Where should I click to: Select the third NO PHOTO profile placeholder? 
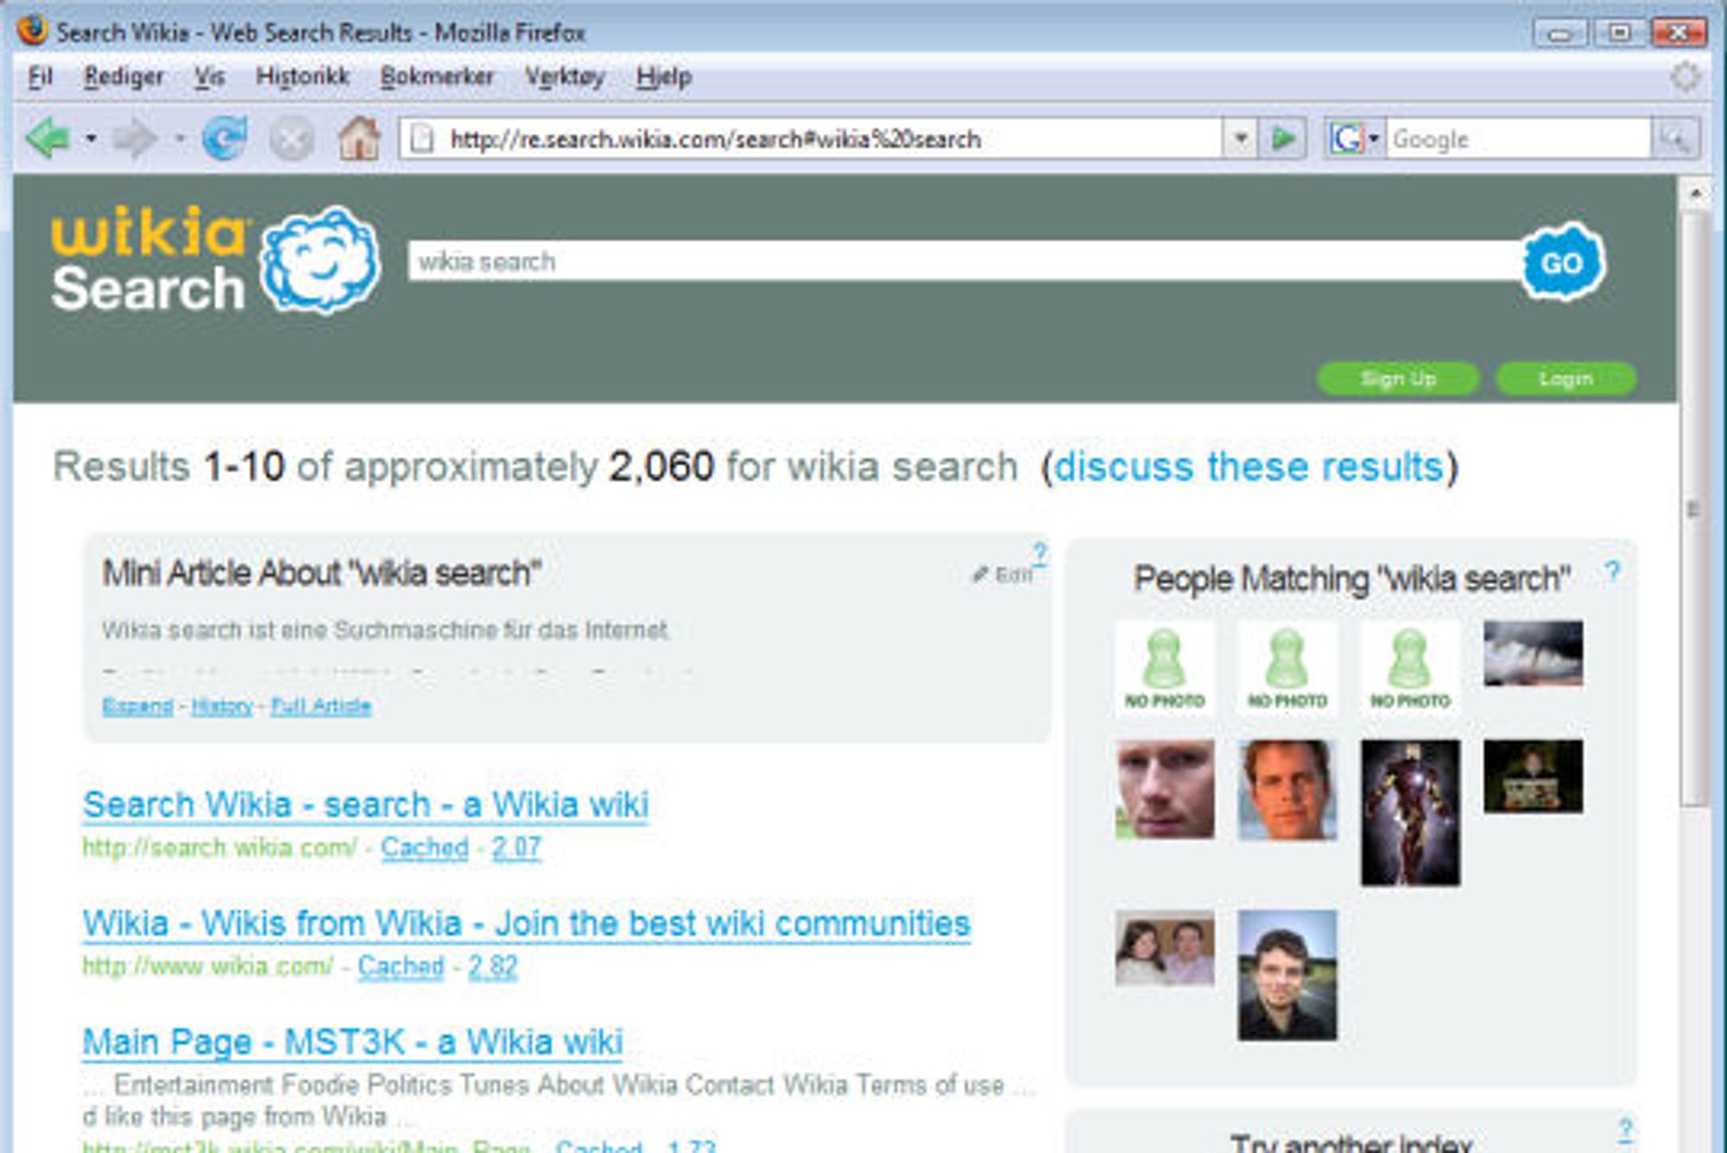tap(1410, 668)
